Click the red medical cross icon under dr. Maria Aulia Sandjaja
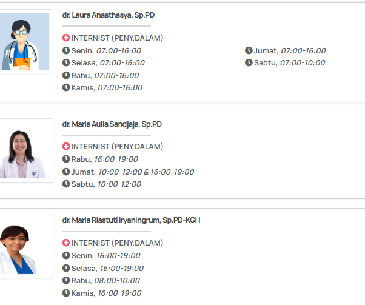The width and height of the screenshot is (365, 305). coord(66,146)
